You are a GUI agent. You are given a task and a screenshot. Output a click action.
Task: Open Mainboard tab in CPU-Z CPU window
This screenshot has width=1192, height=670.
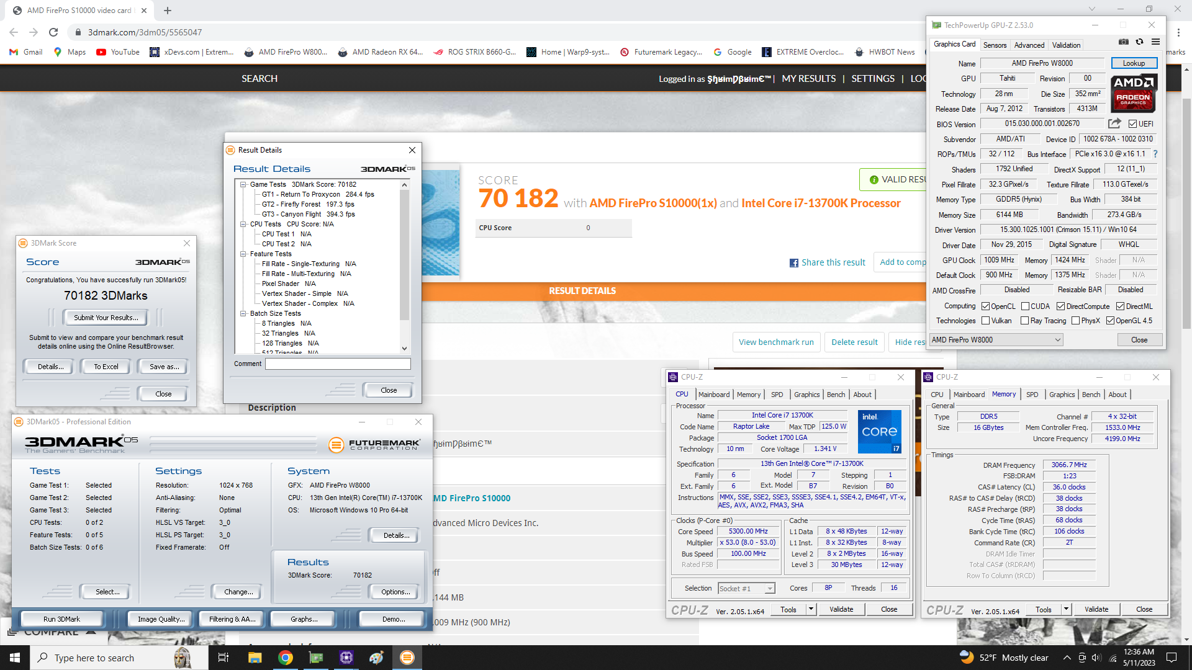pos(714,395)
